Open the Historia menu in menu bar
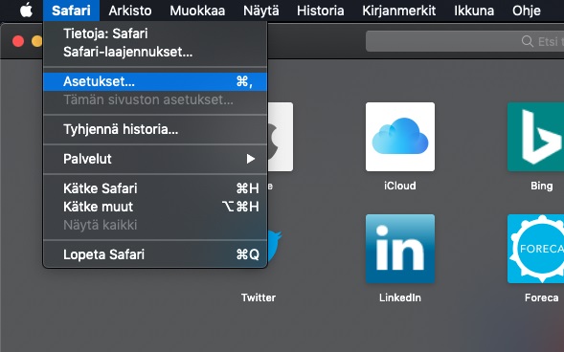Viewport: 564px width, 352px height. click(320, 11)
